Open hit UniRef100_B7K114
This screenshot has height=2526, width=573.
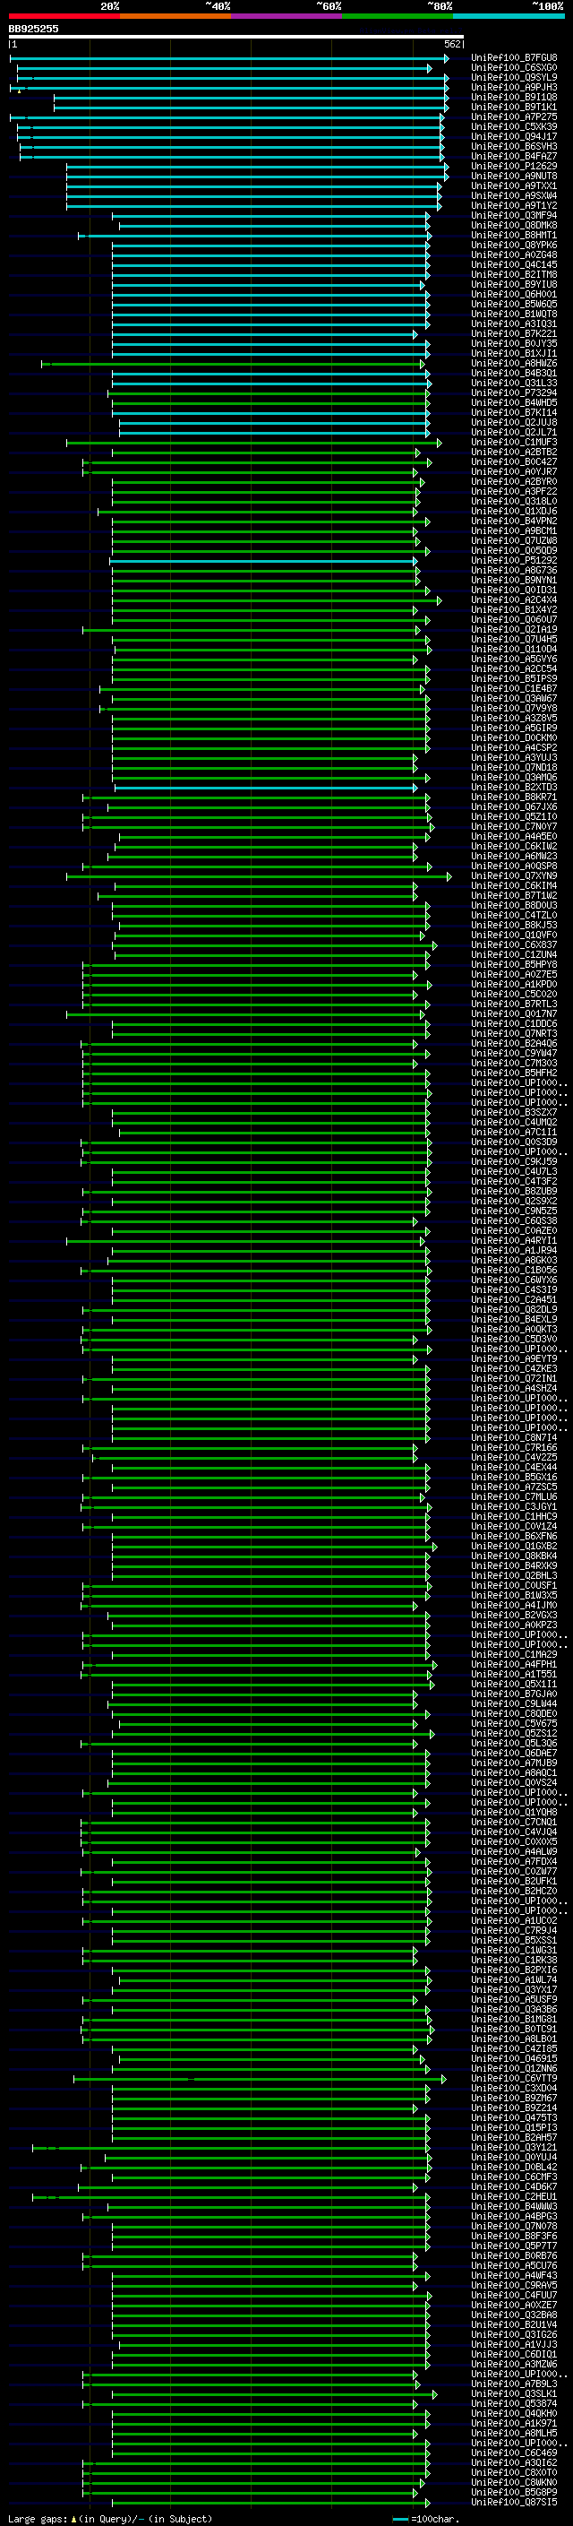point(514,413)
